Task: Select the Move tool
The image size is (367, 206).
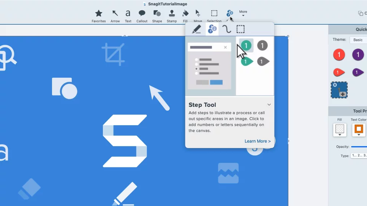Action: (x=198, y=16)
